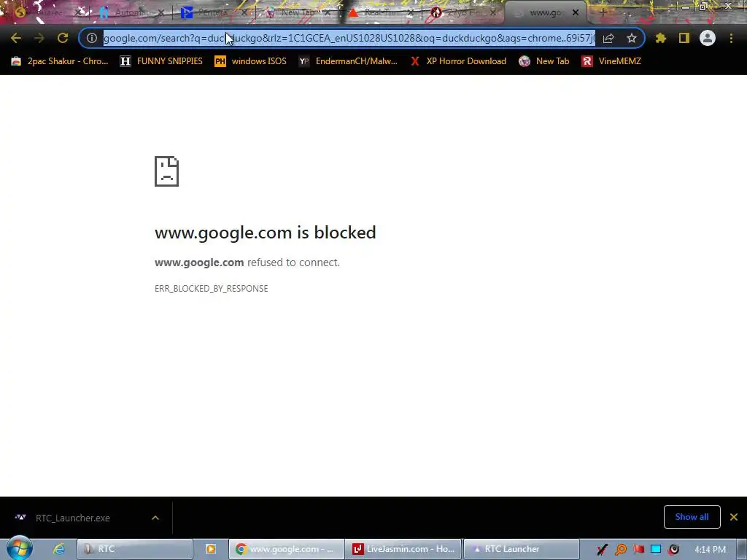This screenshot has width=747, height=560.
Task: Click the magnifier tray icon
Action: (620, 550)
